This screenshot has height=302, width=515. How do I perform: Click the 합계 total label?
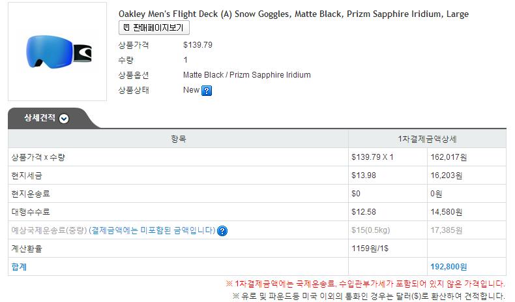click(19, 267)
